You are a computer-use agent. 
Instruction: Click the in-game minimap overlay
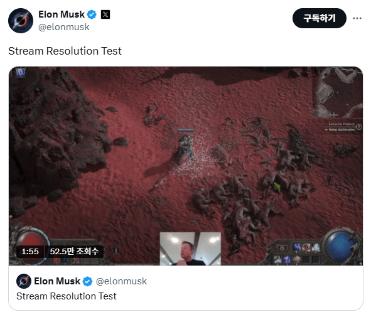[x=338, y=92]
